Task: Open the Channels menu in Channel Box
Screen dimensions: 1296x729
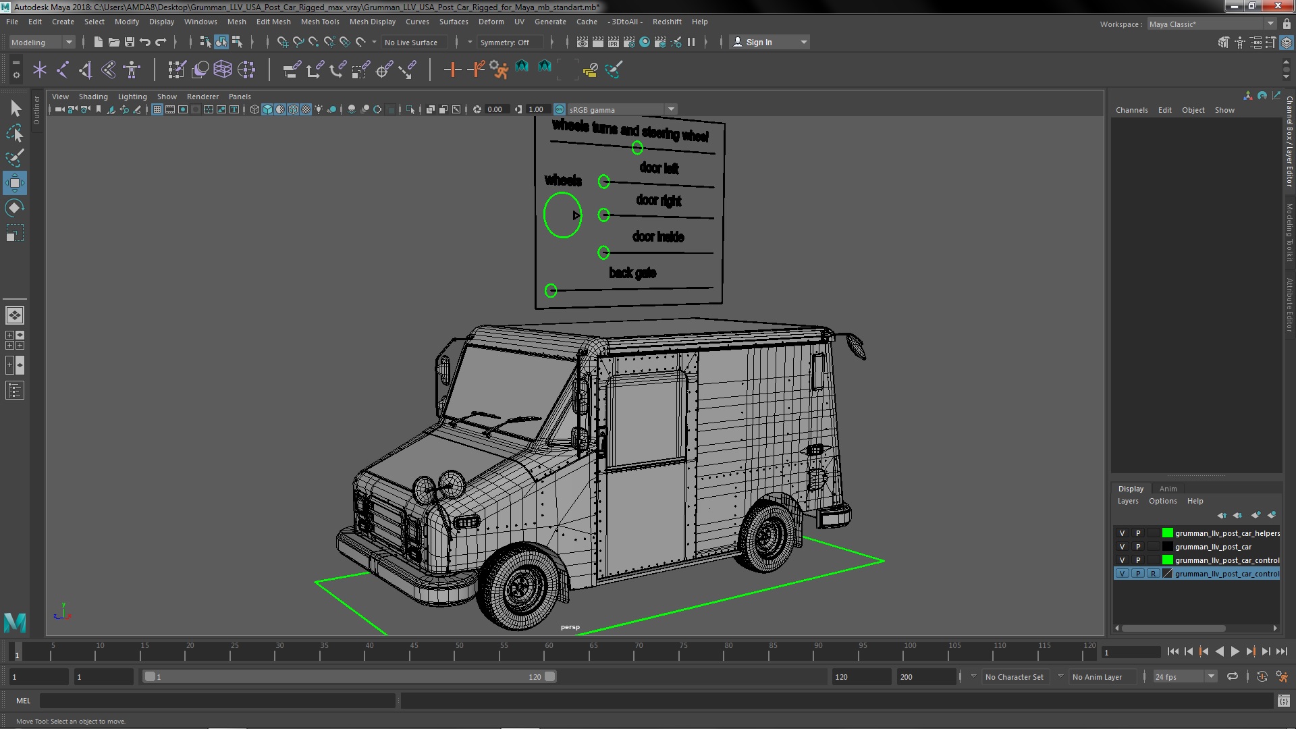Action: point(1131,110)
